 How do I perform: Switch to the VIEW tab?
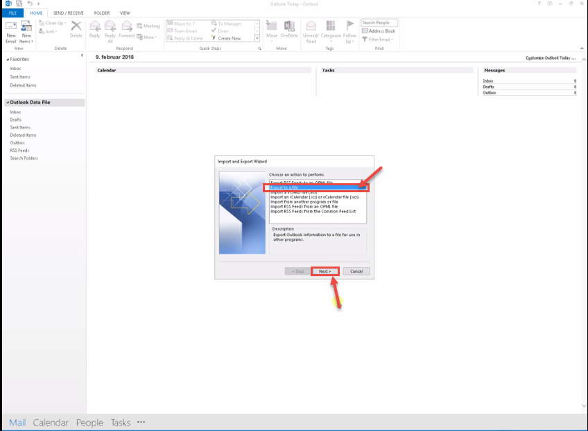(x=125, y=12)
